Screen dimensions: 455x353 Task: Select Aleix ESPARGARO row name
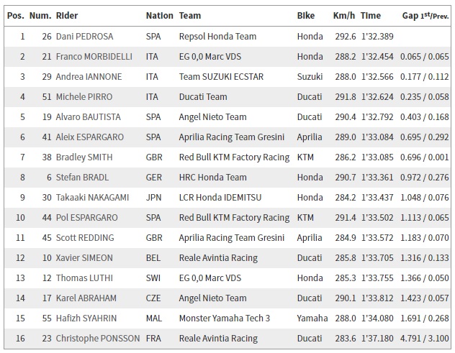pos(90,137)
